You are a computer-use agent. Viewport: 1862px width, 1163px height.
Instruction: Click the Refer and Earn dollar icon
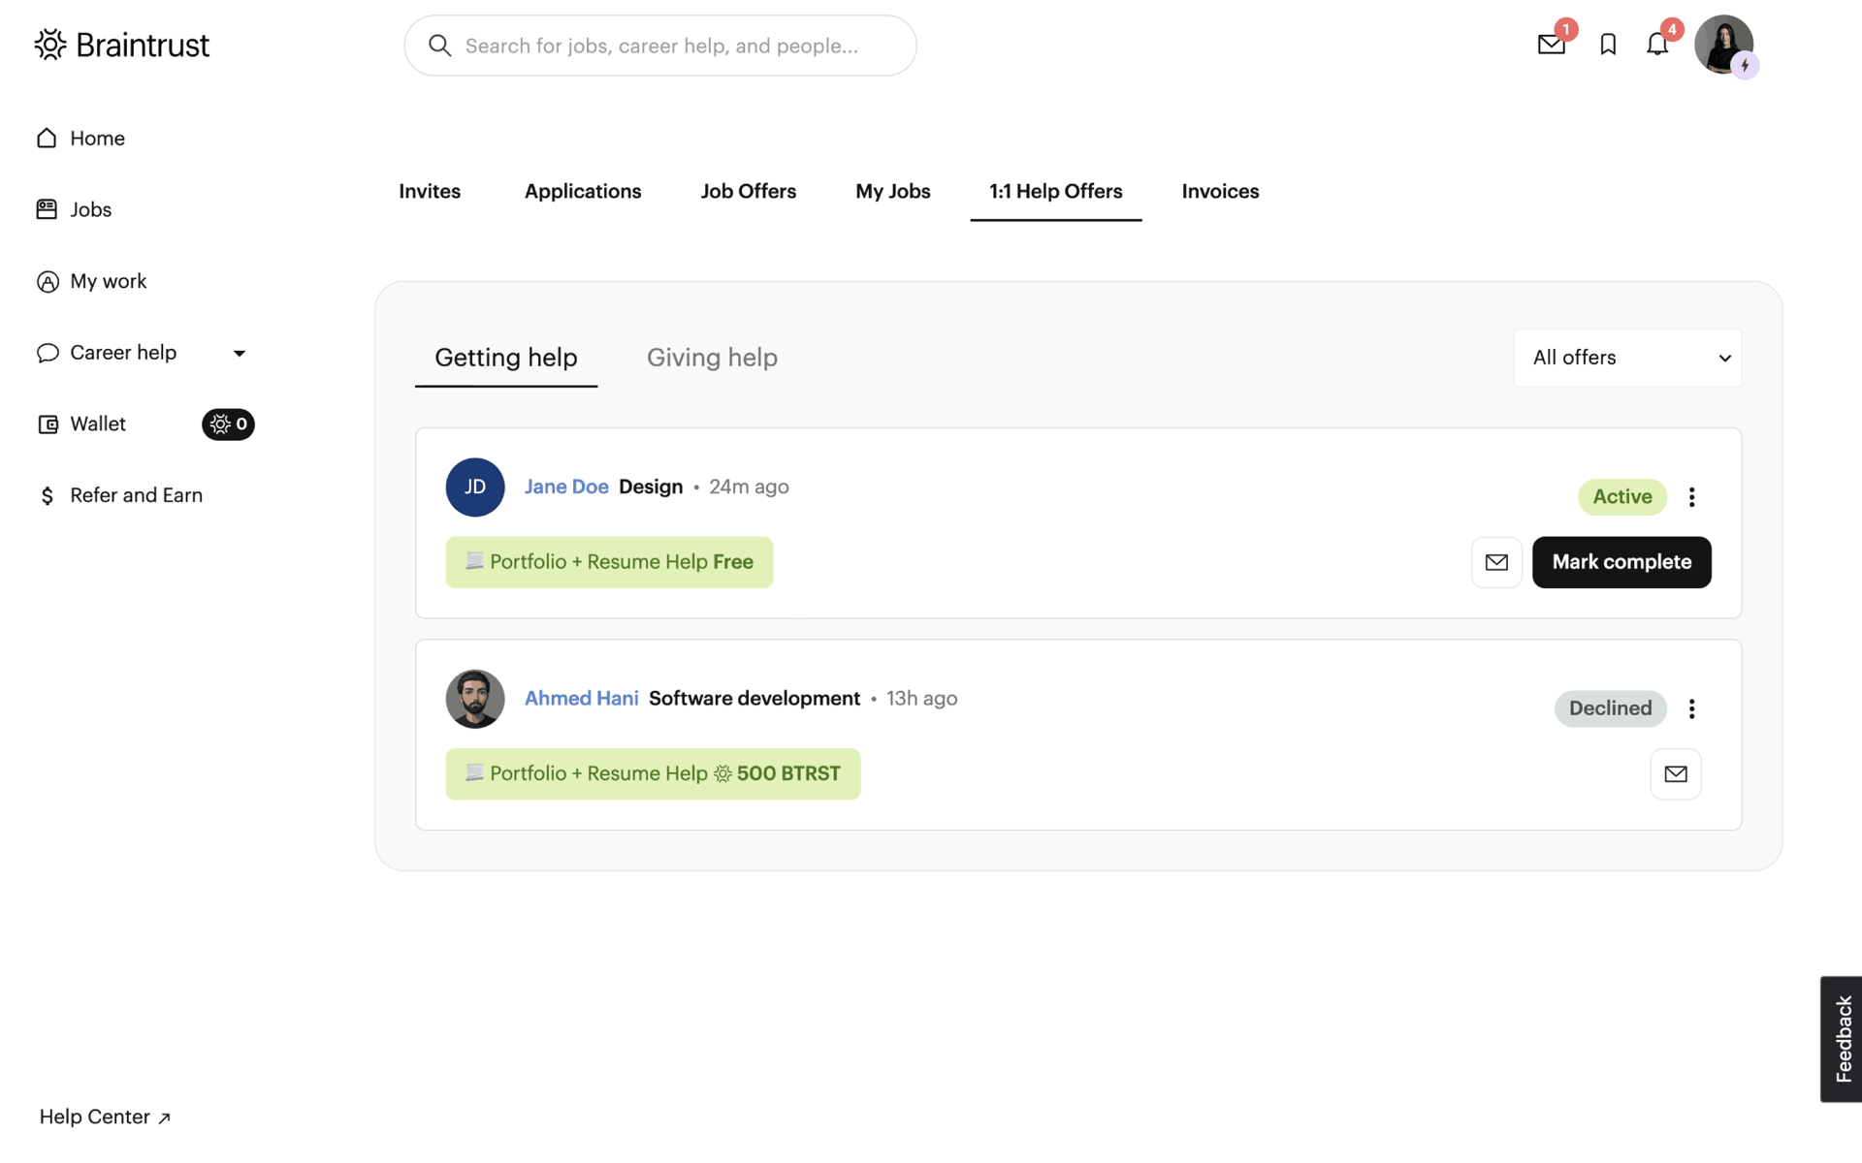click(x=47, y=496)
